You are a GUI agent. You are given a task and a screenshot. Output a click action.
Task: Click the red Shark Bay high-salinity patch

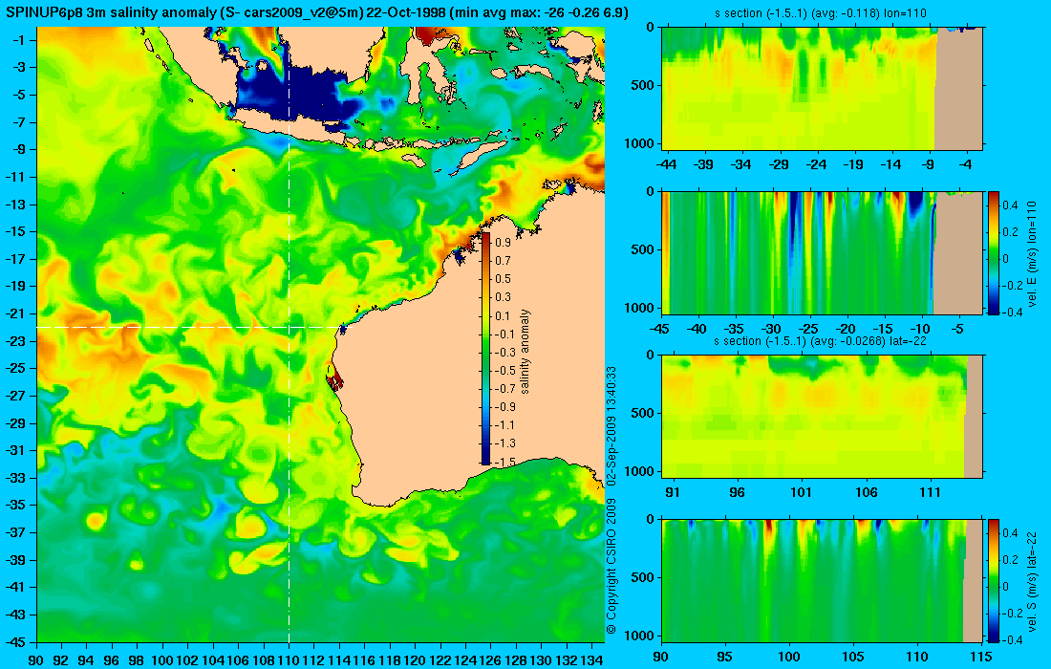coord(334,380)
